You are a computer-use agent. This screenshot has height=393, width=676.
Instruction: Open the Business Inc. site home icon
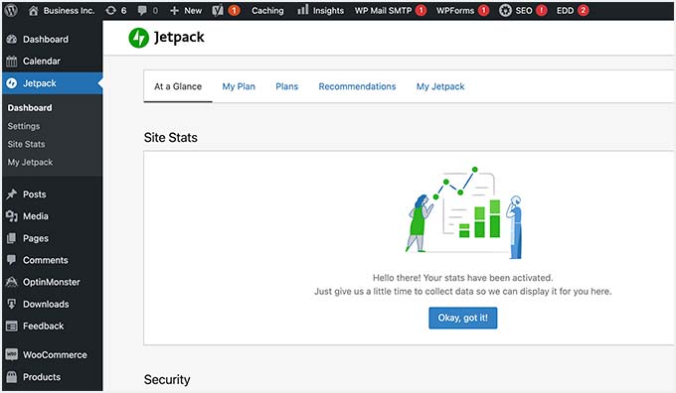[x=33, y=10]
